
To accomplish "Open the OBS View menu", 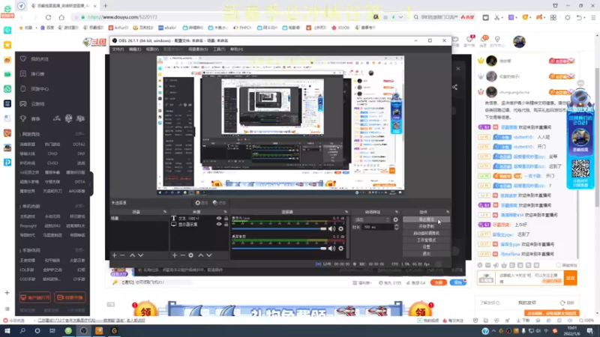I will 152,49.
